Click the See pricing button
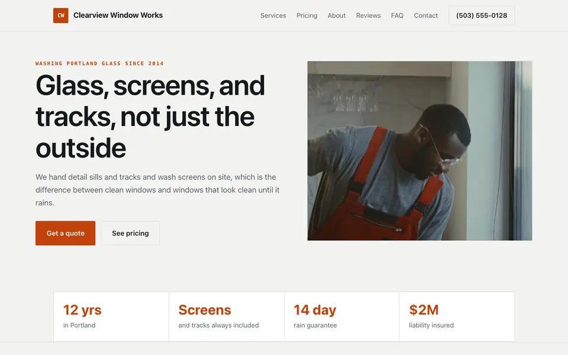The height and width of the screenshot is (355, 568). click(130, 233)
